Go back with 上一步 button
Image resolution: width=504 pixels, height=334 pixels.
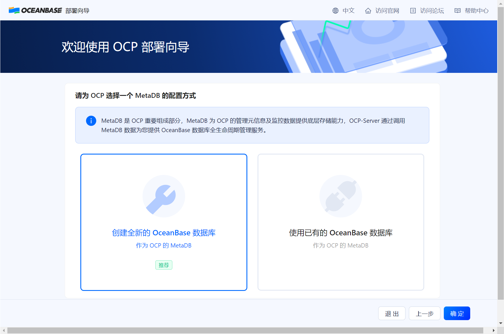(424, 313)
